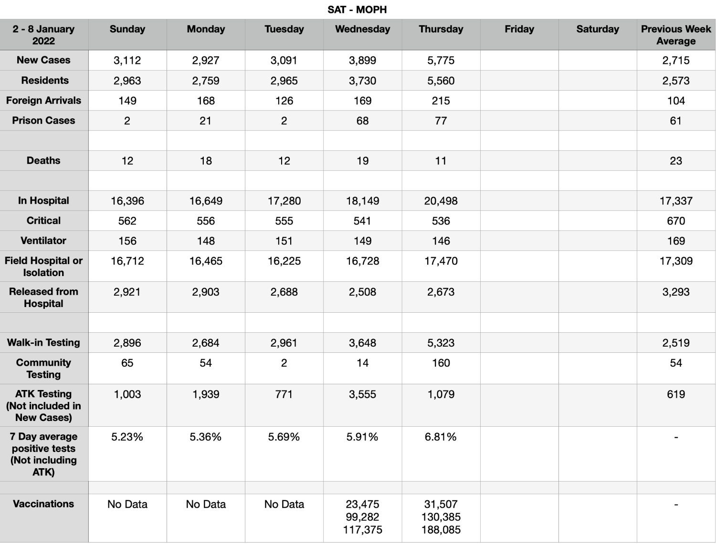Viewport: 716px width, 544px height.
Task: Select the Ventilator row label
Action: coord(44,241)
